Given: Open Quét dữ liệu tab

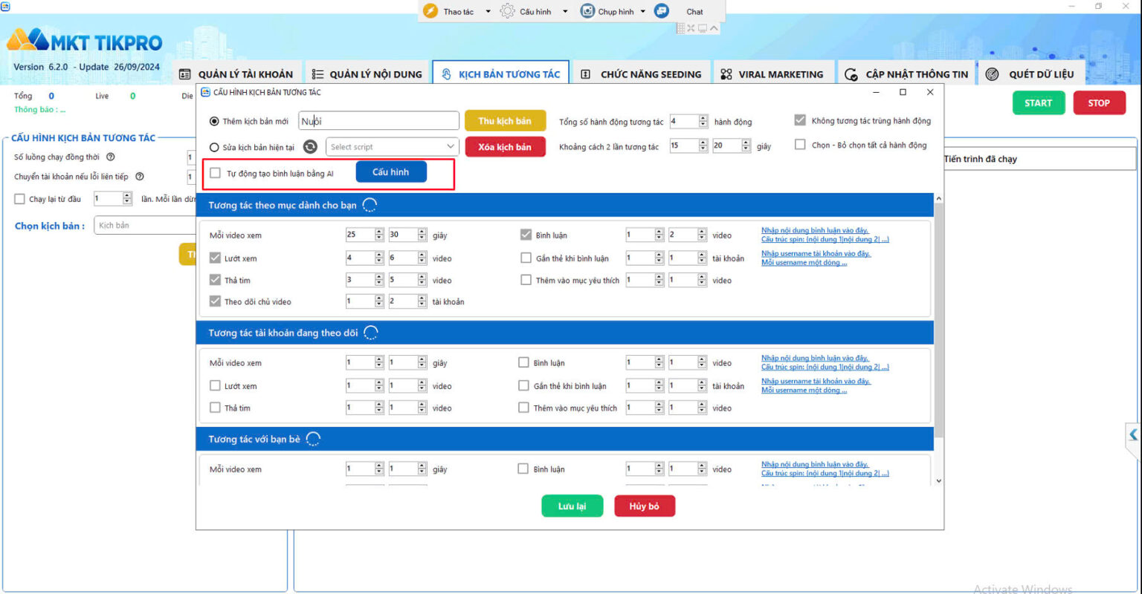Looking at the screenshot, I should [1030, 74].
